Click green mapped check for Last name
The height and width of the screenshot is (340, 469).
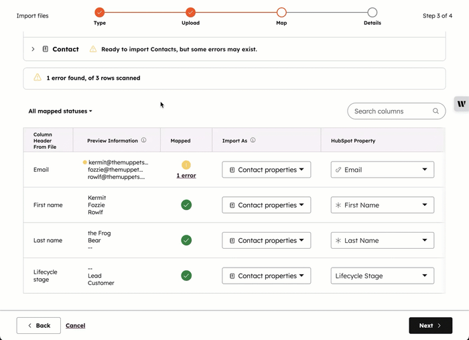[x=186, y=240]
